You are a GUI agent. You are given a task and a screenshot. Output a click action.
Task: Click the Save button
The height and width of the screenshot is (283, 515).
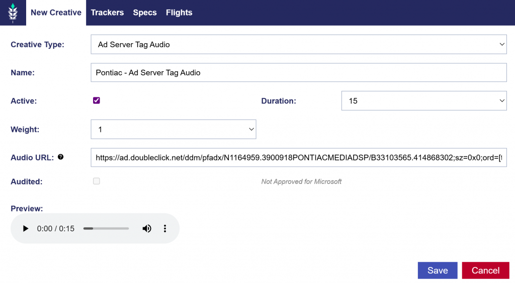click(x=437, y=270)
